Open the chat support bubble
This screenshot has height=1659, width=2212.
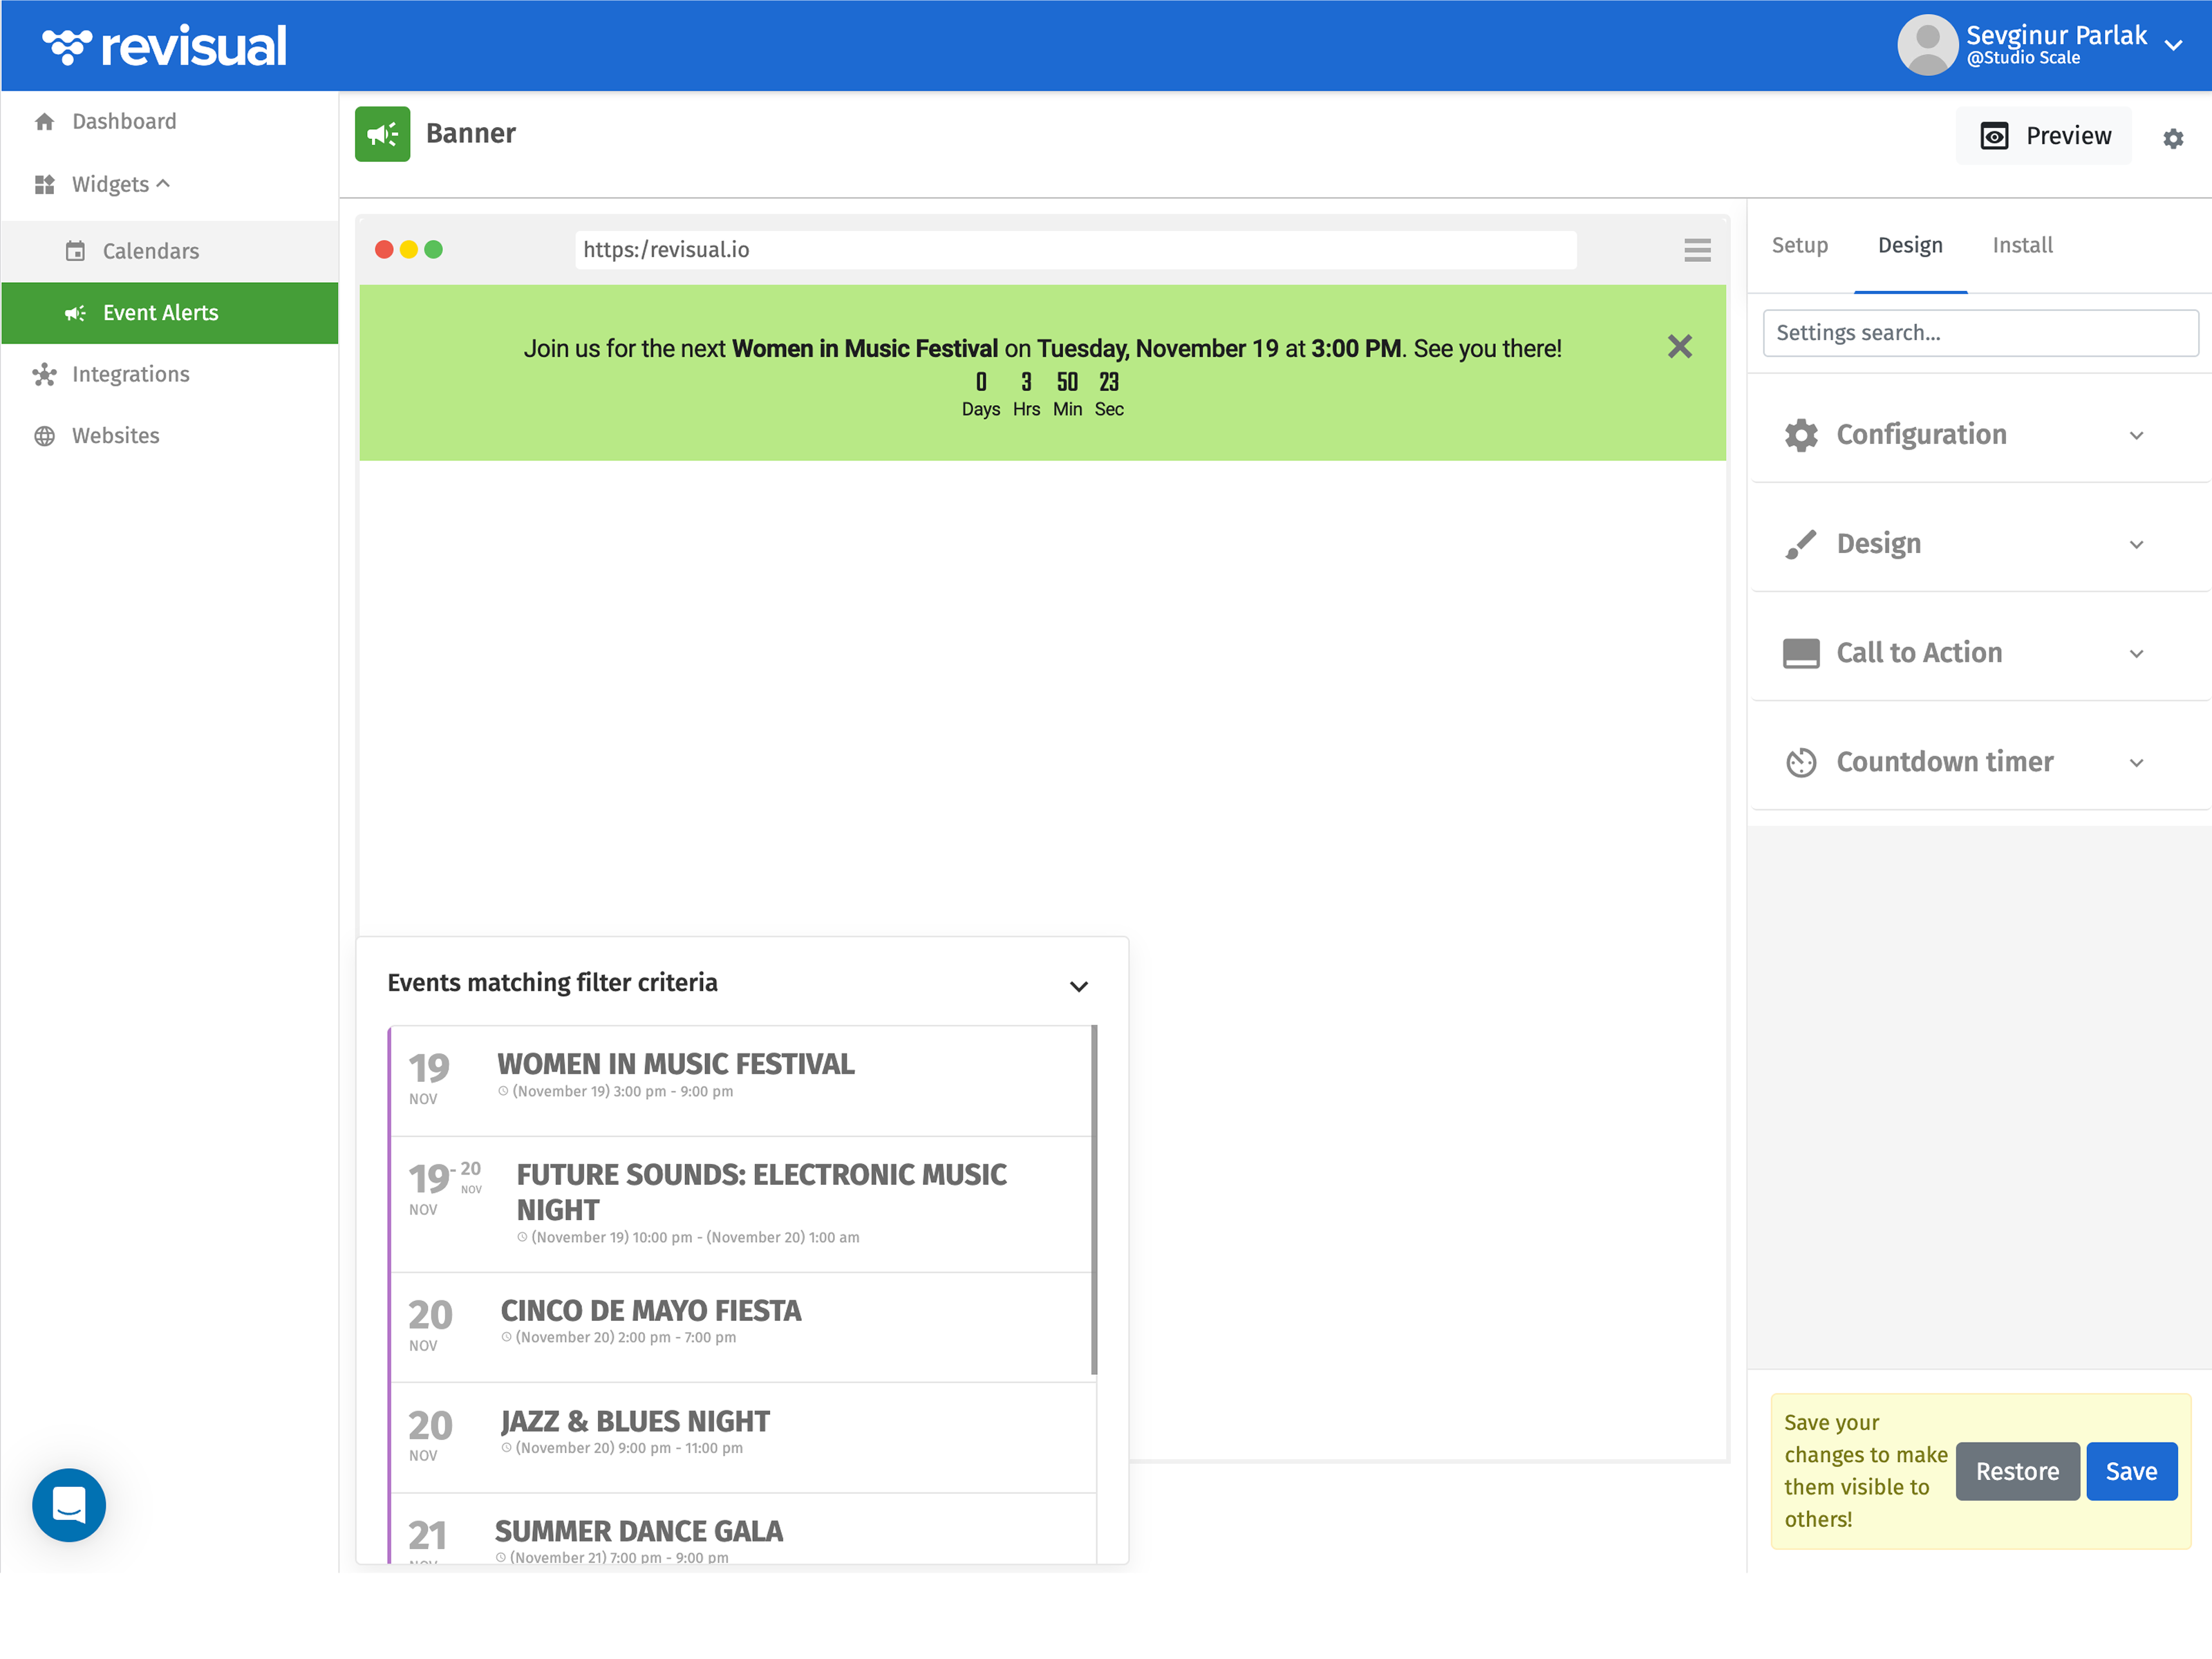pos(69,1505)
